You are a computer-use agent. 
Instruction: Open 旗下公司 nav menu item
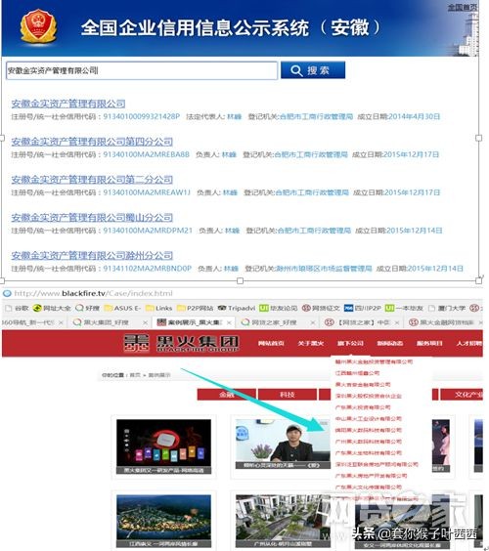click(350, 343)
